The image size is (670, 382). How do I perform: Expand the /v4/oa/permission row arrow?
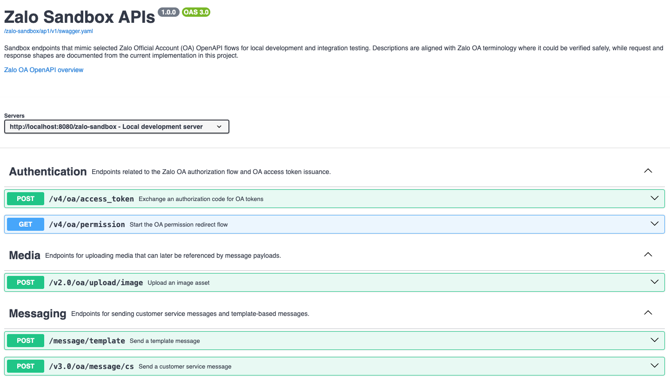(654, 224)
